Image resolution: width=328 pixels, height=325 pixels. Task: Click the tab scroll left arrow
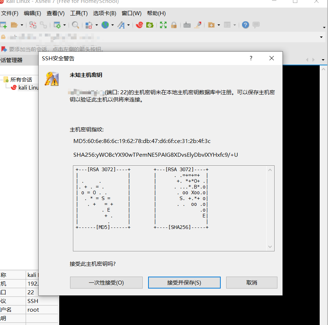(x=307, y=60)
